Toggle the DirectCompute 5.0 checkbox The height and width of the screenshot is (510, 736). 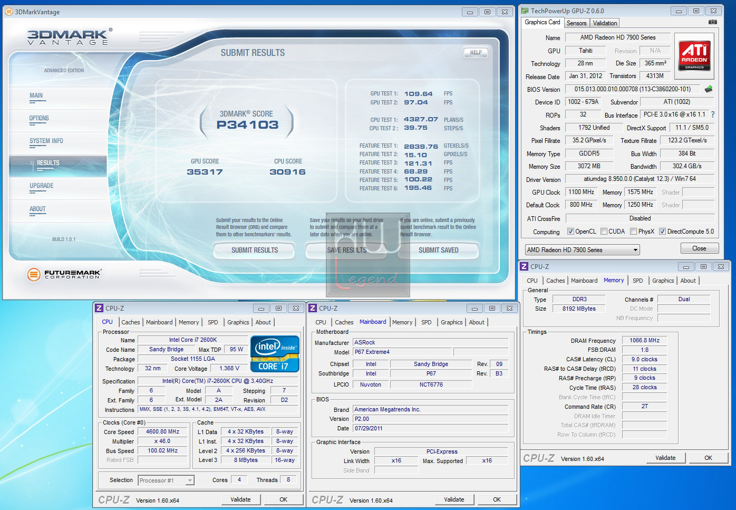[662, 232]
